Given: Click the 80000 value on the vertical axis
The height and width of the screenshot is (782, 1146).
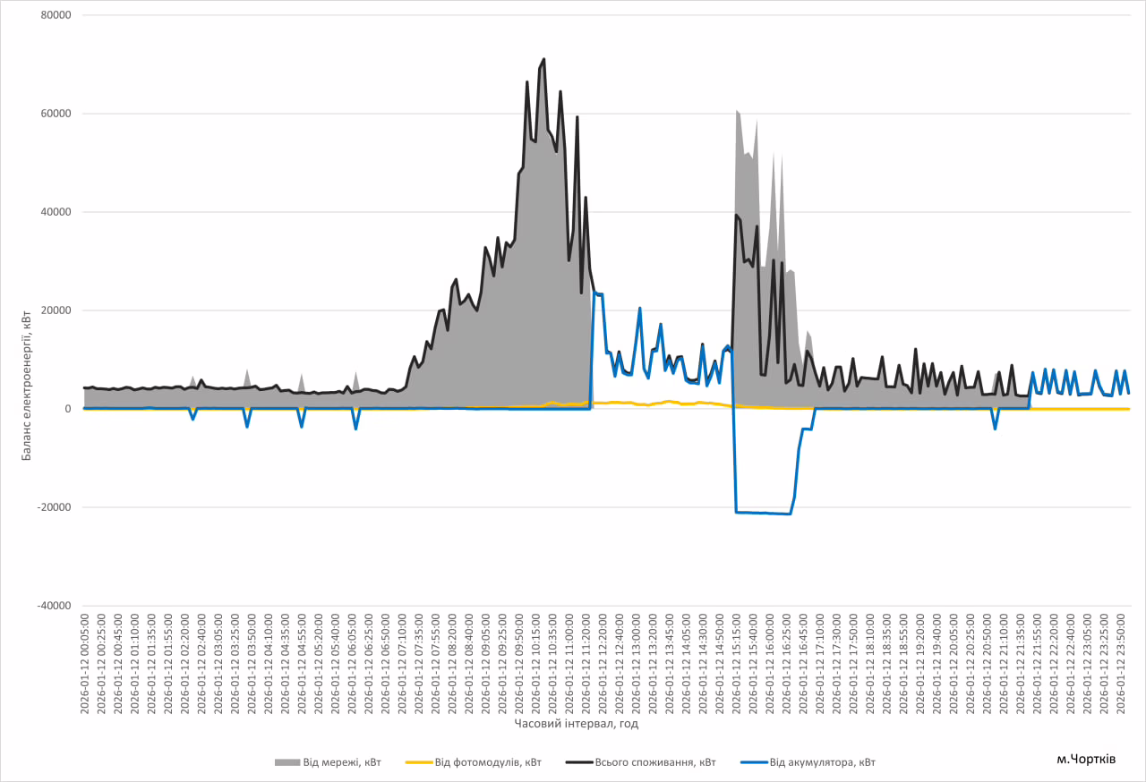Looking at the screenshot, I should tap(56, 15).
